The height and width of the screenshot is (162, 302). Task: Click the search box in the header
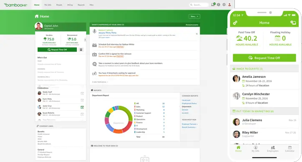click(199, 5)
